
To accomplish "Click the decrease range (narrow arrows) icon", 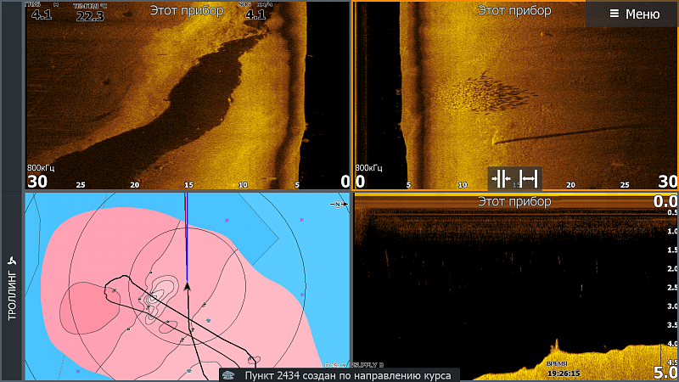I will pyautogui.click(x=501, y=178).
